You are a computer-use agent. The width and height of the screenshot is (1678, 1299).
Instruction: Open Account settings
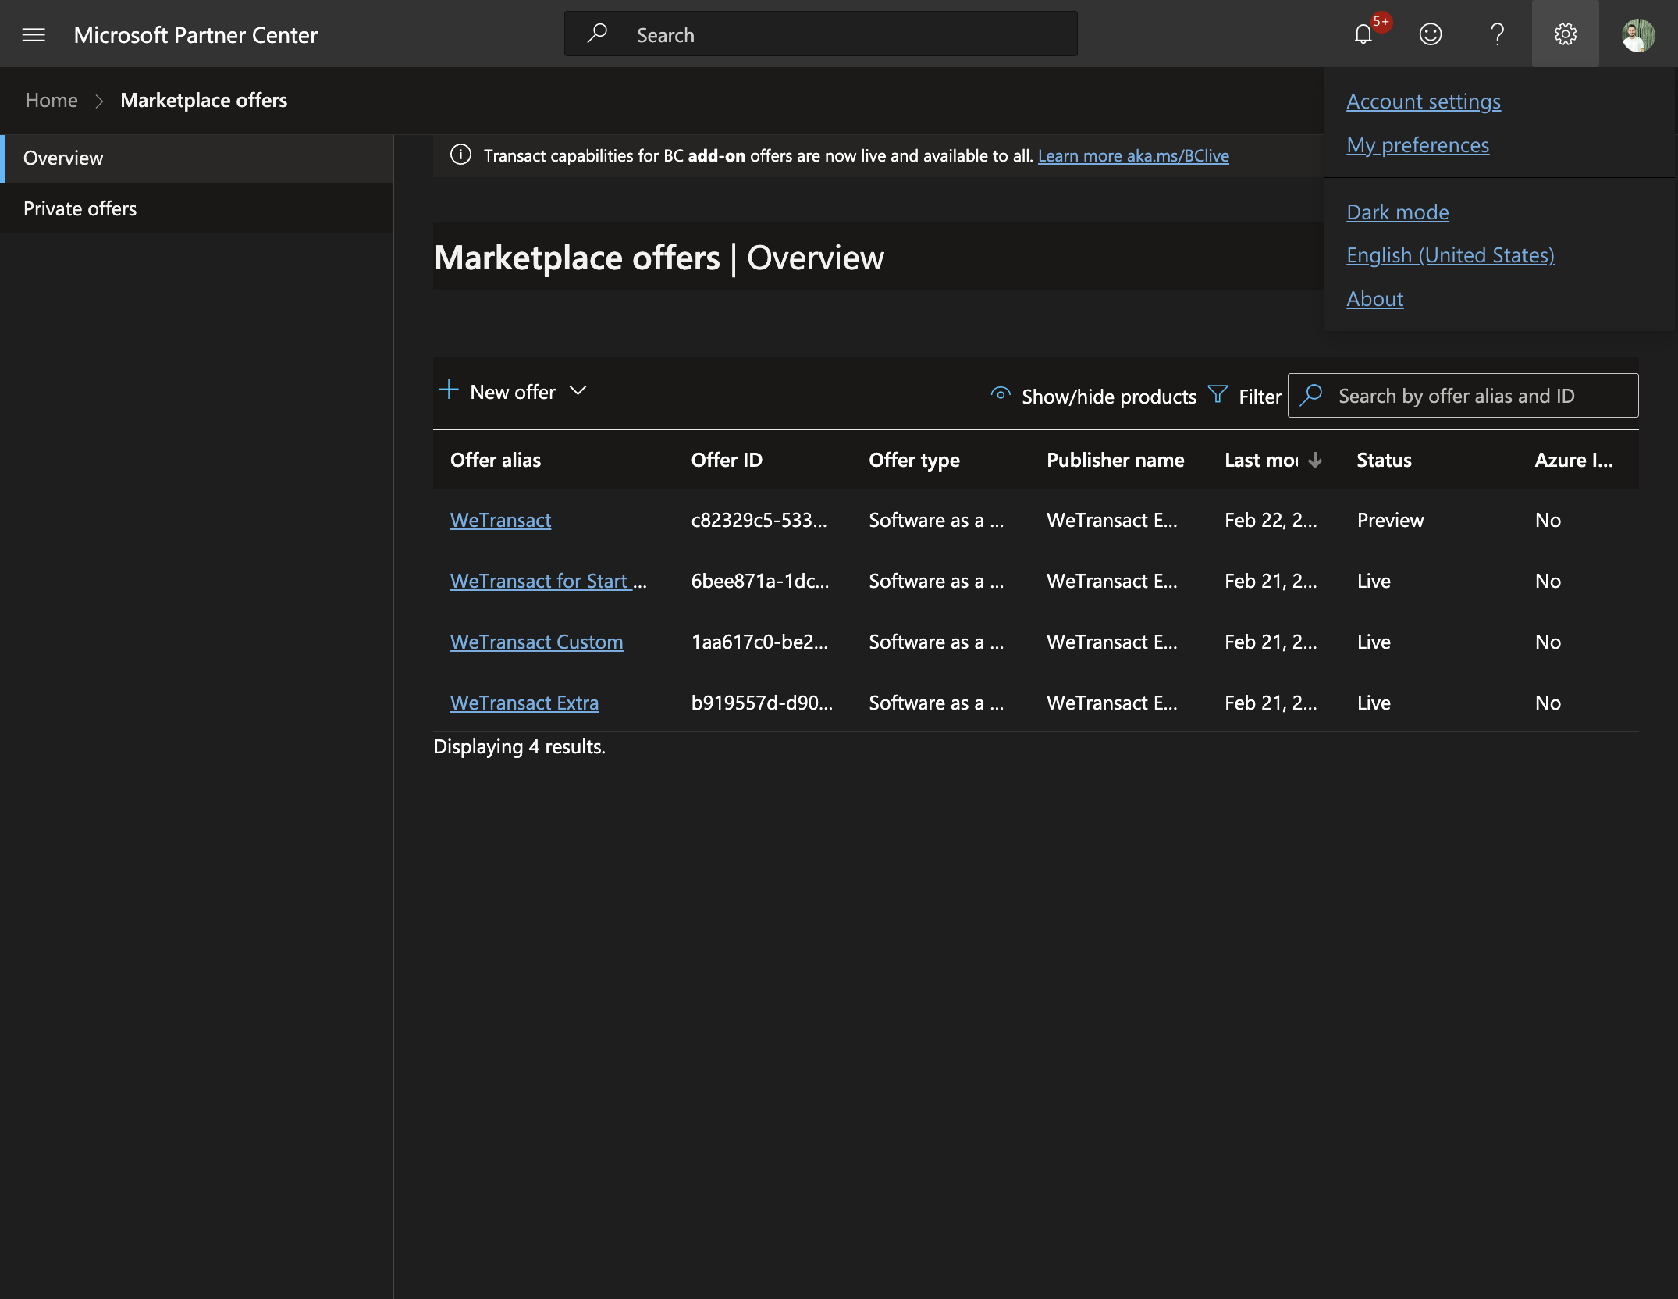click(x=1424, y=101)
